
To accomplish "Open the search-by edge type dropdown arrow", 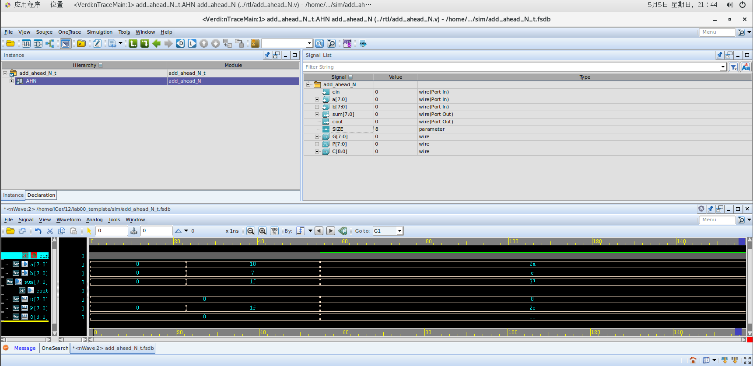I will [310, 231].
